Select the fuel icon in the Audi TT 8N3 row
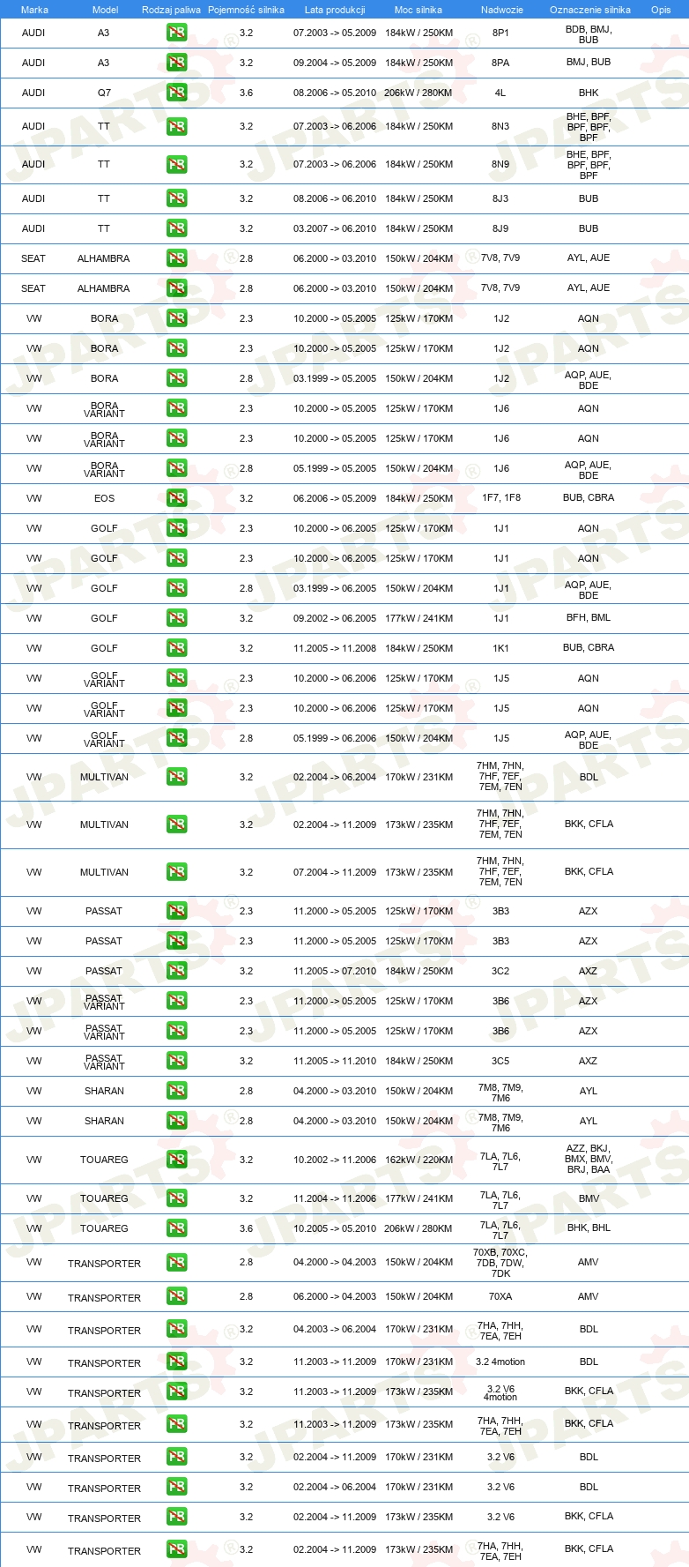The height and width of the screenshot is (1567, 689). [x=176, y=126]
